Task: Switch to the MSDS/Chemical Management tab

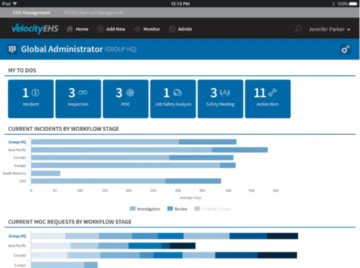Action: pyautogui.click(x=93, y=12)
